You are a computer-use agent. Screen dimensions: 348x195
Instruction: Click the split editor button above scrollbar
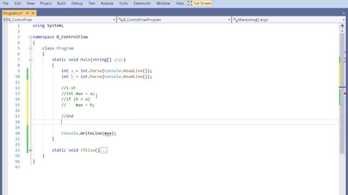pos(342,25)
